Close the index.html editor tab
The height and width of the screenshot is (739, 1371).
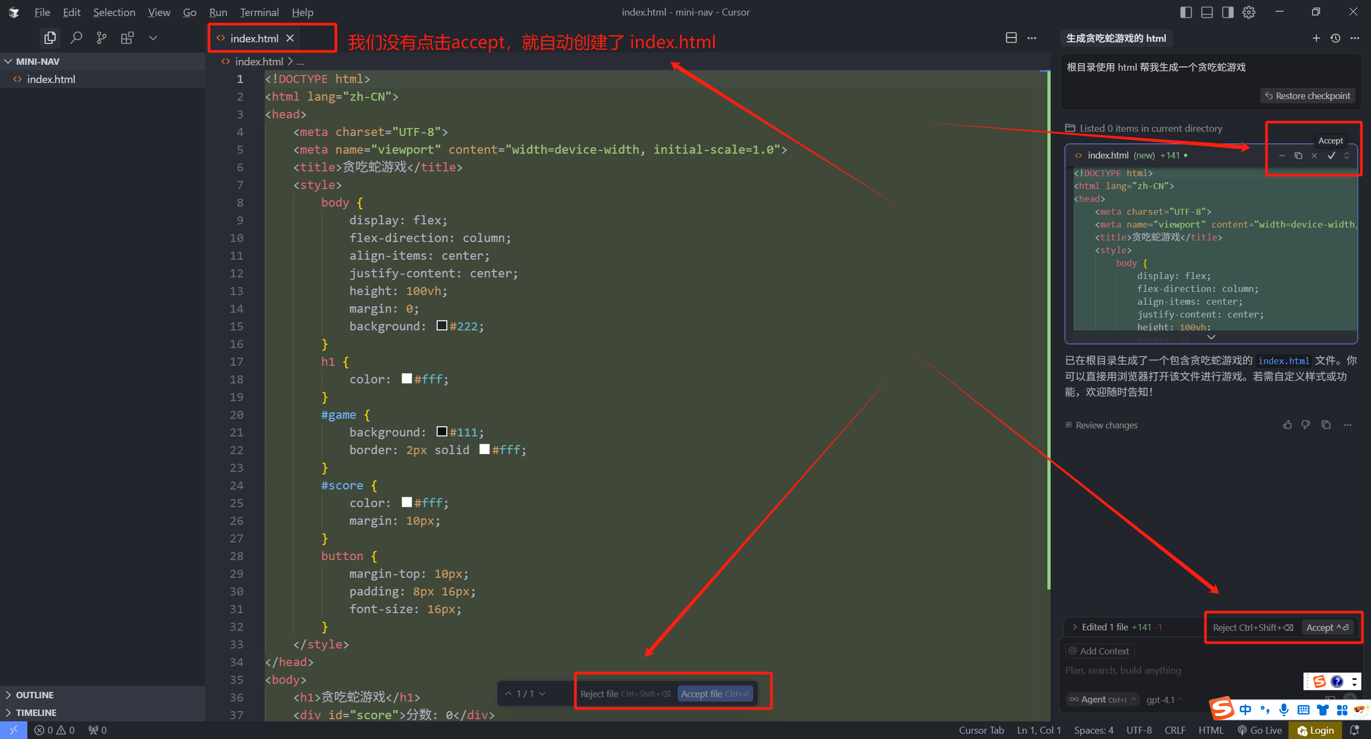(290, 38)
